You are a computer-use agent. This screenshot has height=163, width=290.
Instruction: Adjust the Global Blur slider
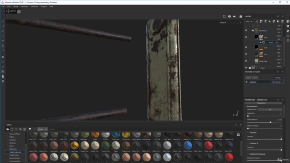tap(264, 116)
